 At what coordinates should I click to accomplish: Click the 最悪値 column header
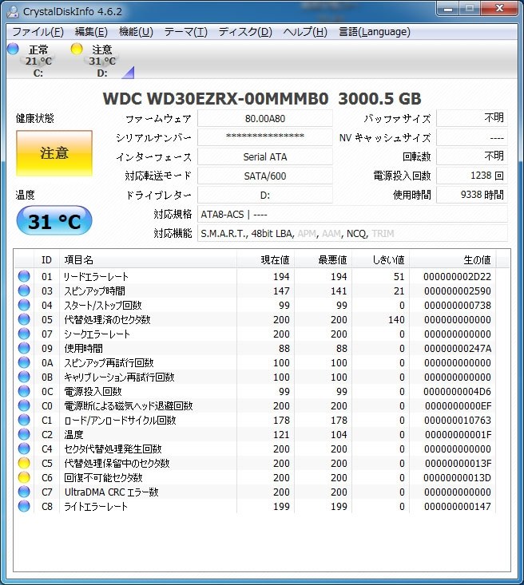pos(323,259)
